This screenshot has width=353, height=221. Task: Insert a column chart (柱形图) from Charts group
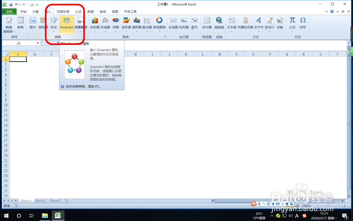[95, 24]
